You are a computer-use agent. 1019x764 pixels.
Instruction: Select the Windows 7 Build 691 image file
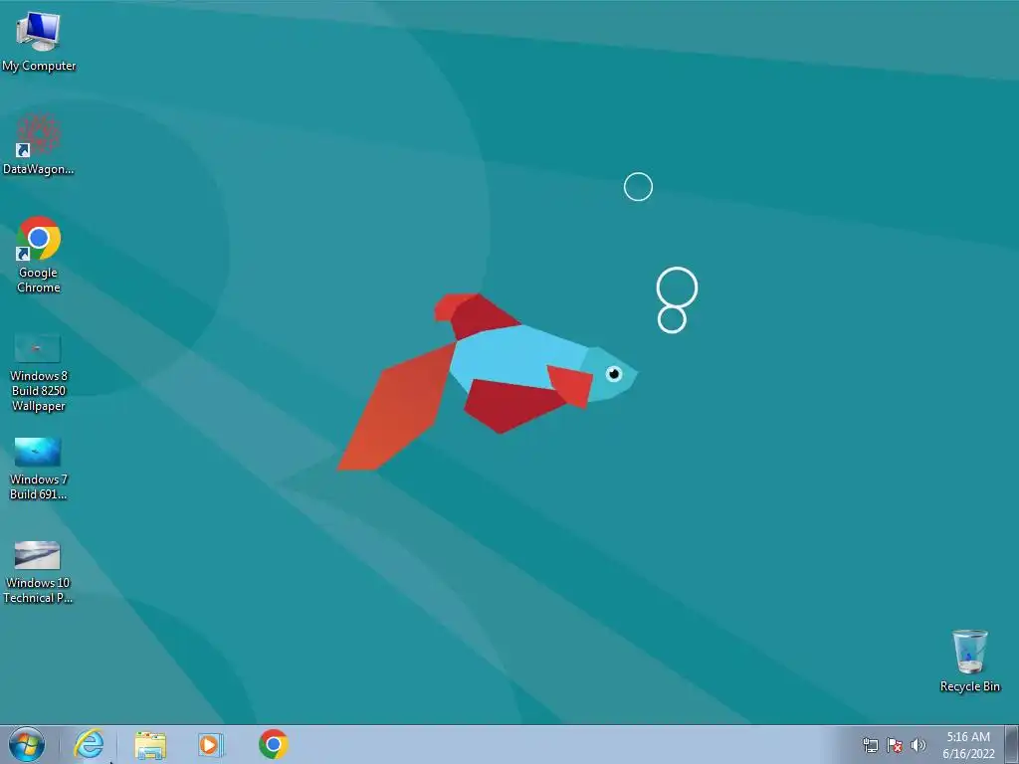[38, 469]
